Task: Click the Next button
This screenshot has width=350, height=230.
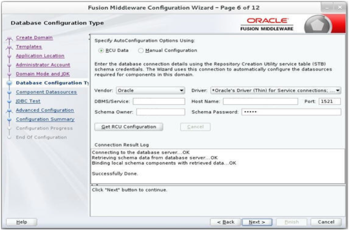Action: [x=257, y=222]
